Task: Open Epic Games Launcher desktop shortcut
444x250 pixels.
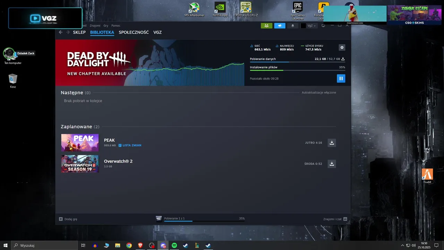Action: (x=298, y=10)
